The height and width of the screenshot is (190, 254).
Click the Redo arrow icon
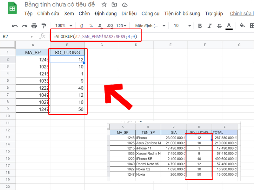click(x=24, y=26)
